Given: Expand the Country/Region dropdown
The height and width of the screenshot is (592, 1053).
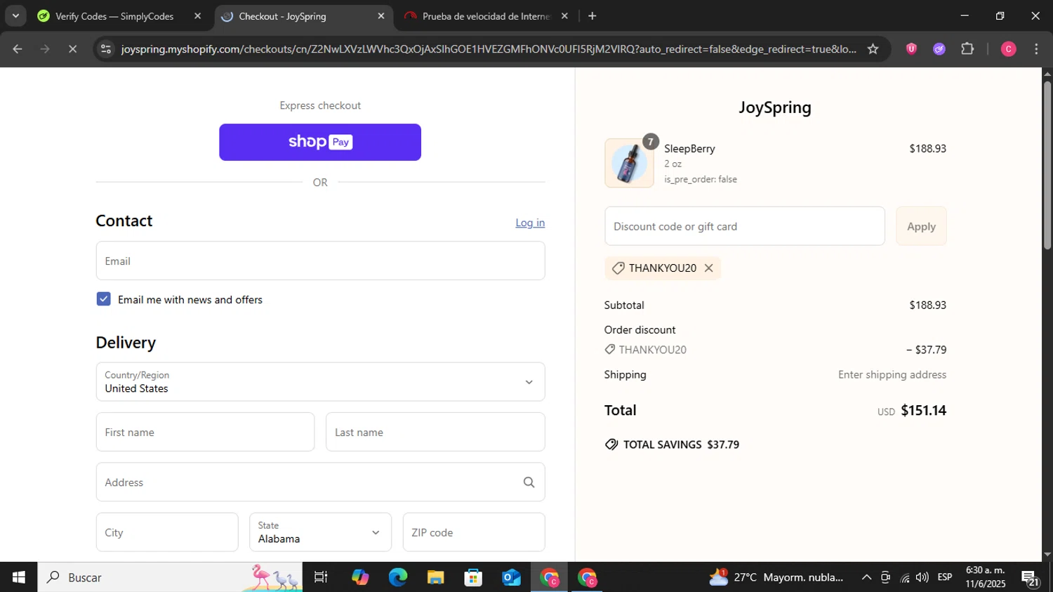Looking at the screenshot, I should (x=320, y=382).
